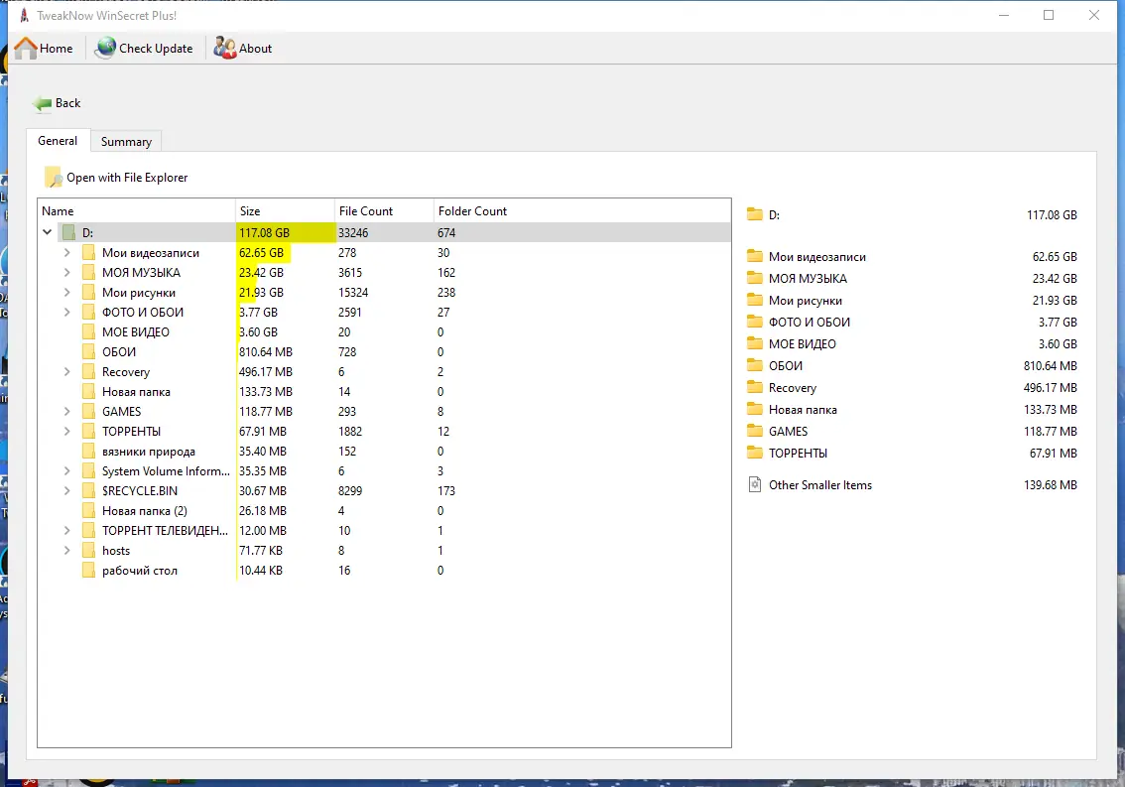Click Мои рисунки folder icon in tree
Viewport: 1125px width, 787px height.
tap(88, 292)
